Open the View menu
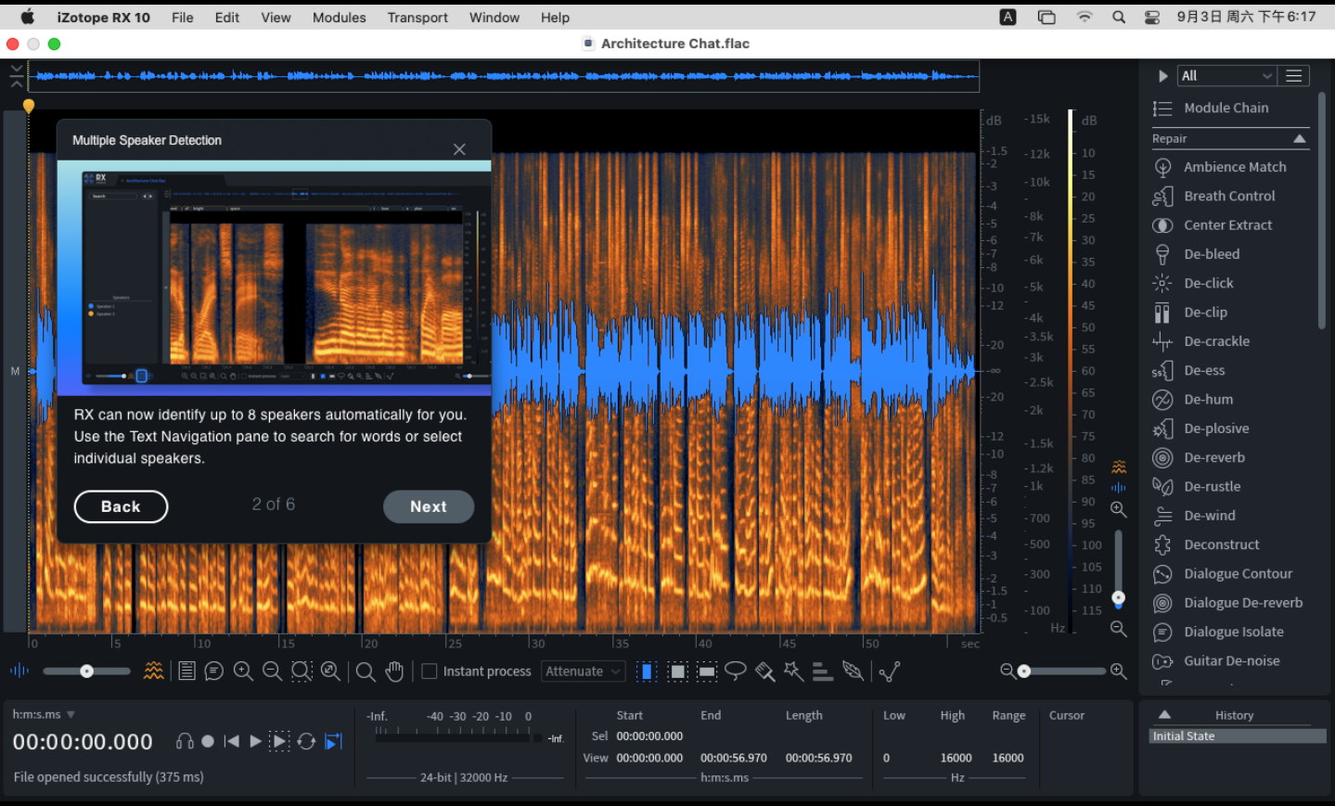This screenshot has height=806, width=1335. (x=276, y=18)
